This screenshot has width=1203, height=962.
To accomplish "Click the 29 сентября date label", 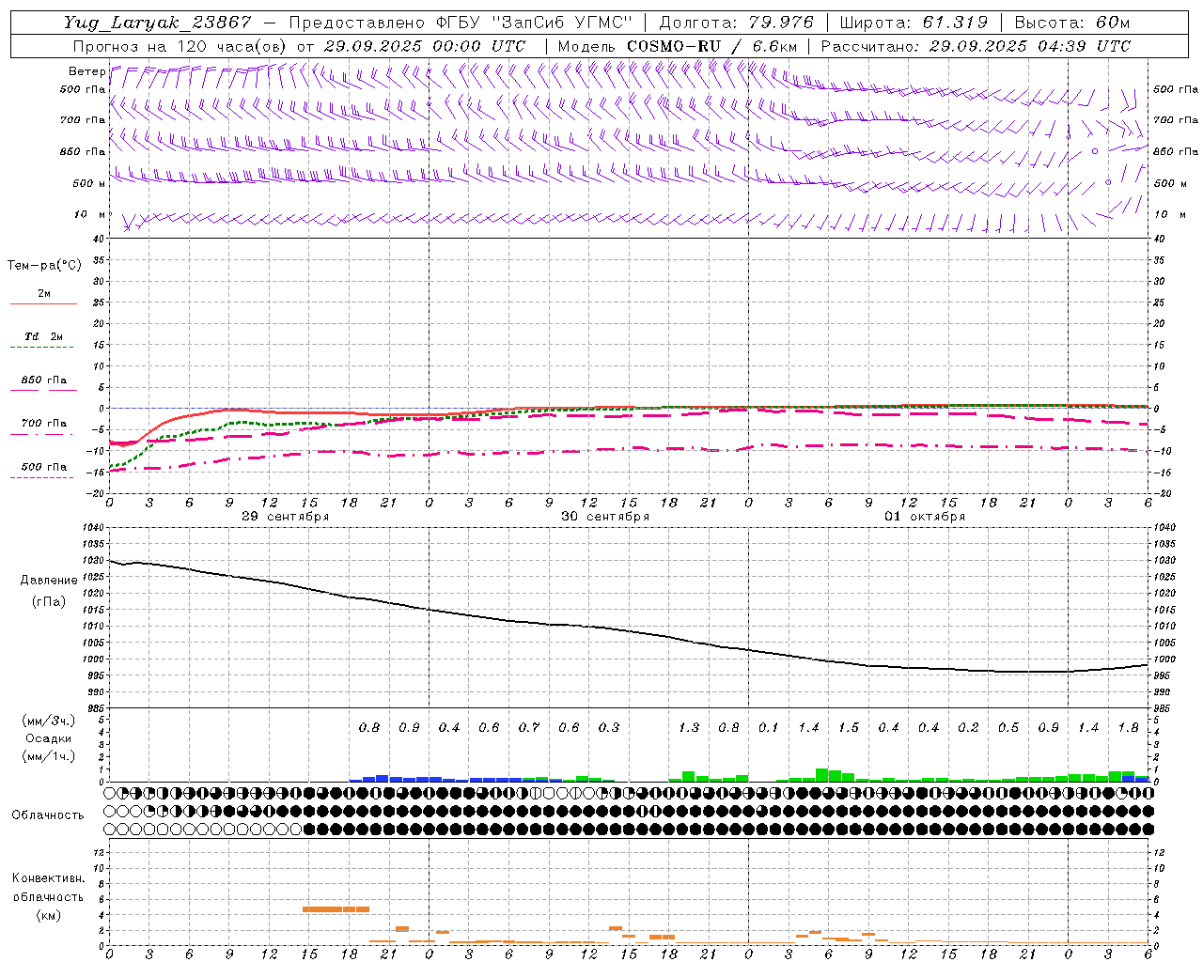I will [x=285, y=517].
